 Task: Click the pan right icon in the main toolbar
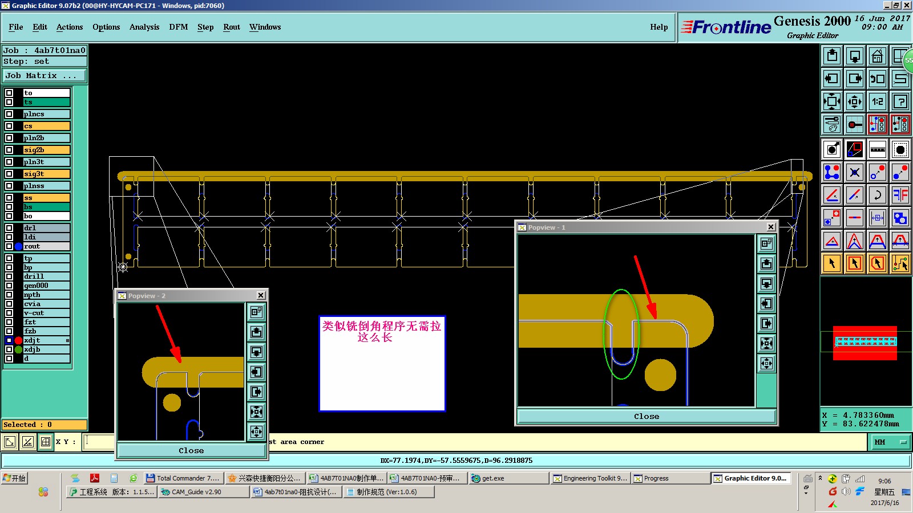tap(855, 79)
